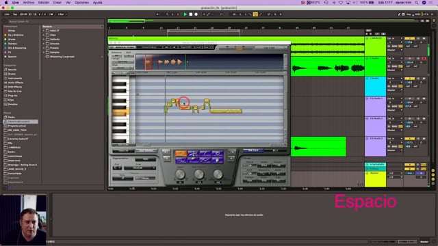Open the Instruments category in the browser

click(x=15, y=79)
